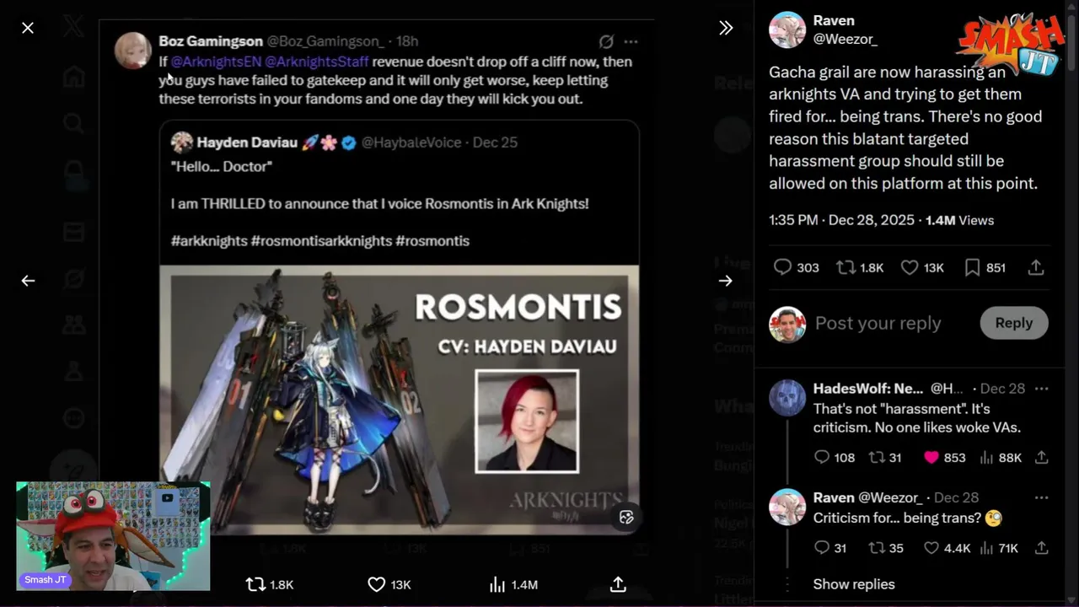The width and height of the screenshot is (1079, 607).
Task: Share the post using the bottom upload icon
Action: tap(618, 584)
